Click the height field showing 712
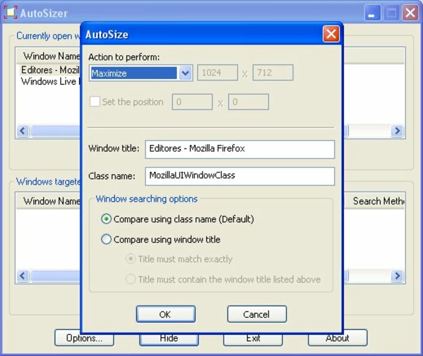This screenshot has height=356, width=423. 273,73
